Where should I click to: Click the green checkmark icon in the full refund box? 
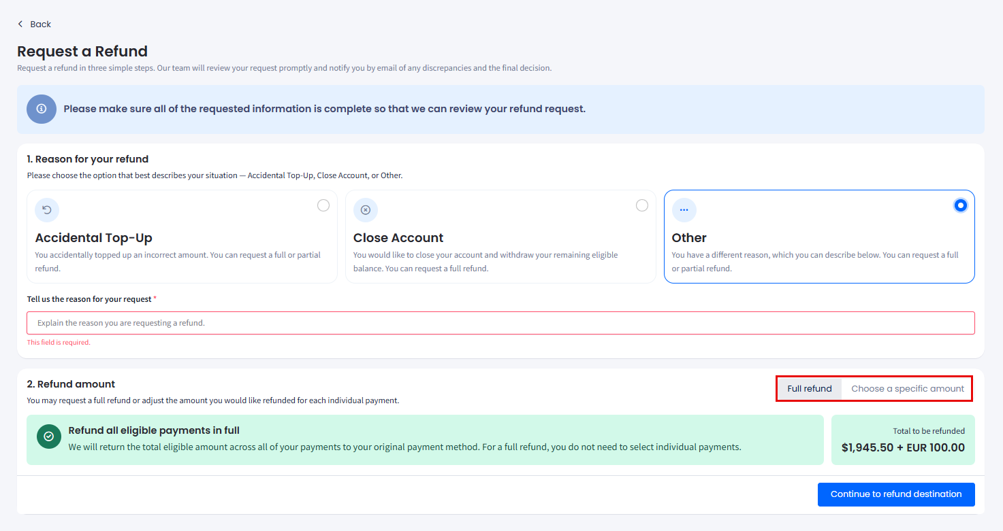click(48, 436)
